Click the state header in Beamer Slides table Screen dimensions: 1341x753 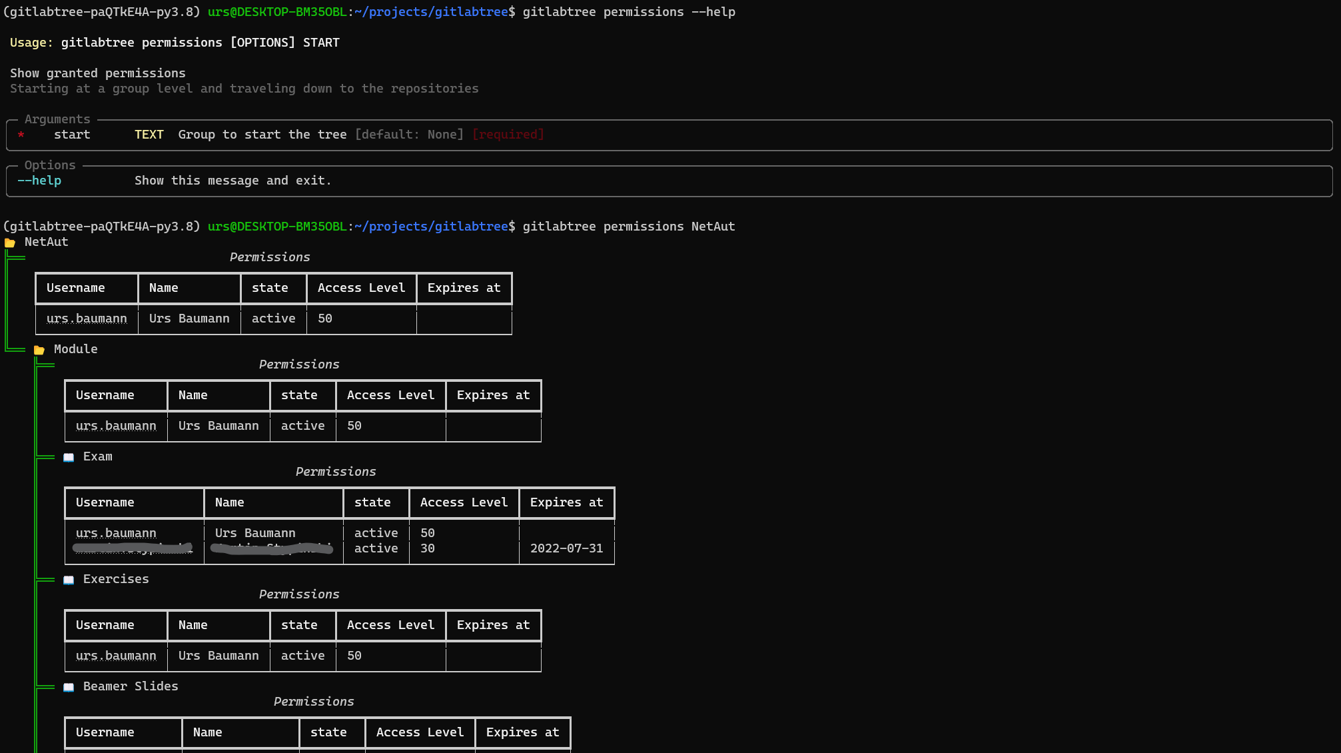(x=328, y=732)
